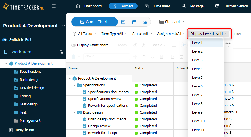Collapse Basic design row in table
This screenshot has height=137, width=251.
tap(75, 112)
